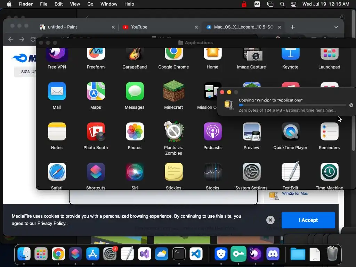Open the TextEdit icon in Applications
Image resolution: width=356 pixels, height=267 pixels.
click(x=290, y=171)
